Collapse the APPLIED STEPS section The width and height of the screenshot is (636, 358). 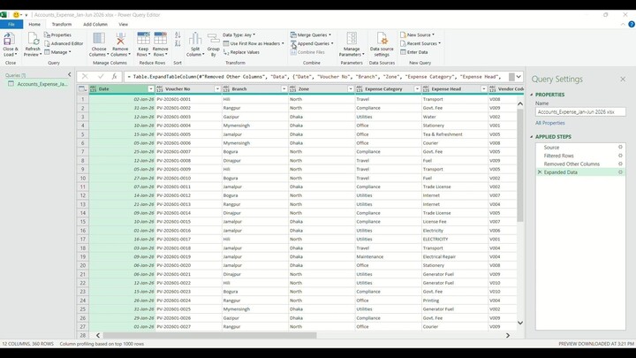click(x=532, y=137)
